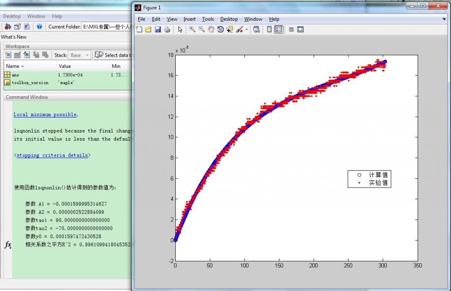Activate the Zoom Out magnifier tool
451x291 pixels.
click(202, 29)
